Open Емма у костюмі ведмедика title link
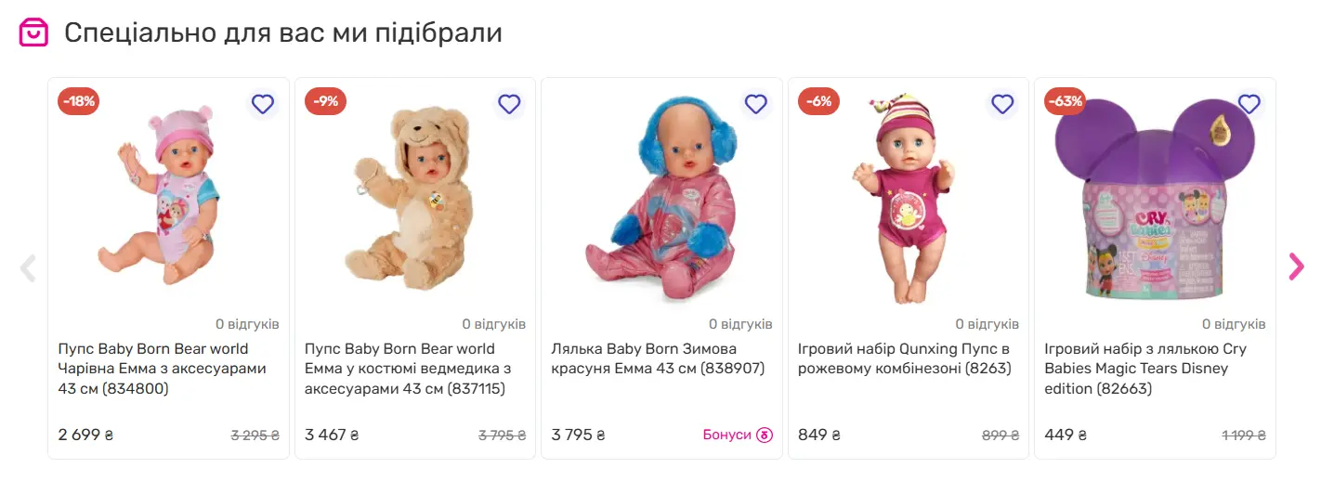This screenshot has width=1334, height=481. click(408, 369)
